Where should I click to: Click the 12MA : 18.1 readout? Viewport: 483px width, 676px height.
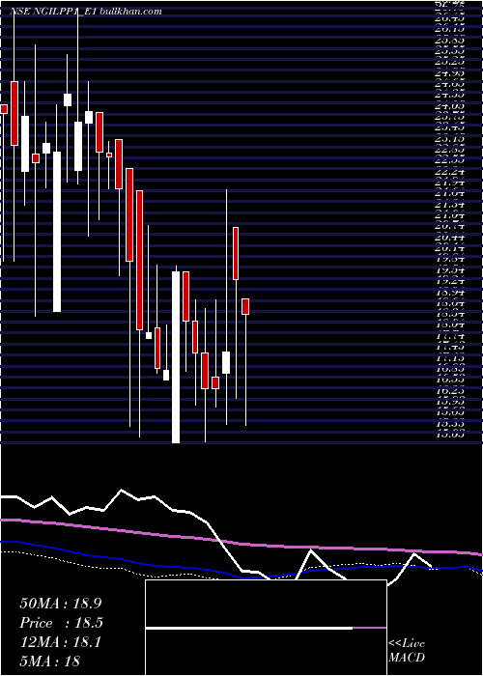(61, 642)
